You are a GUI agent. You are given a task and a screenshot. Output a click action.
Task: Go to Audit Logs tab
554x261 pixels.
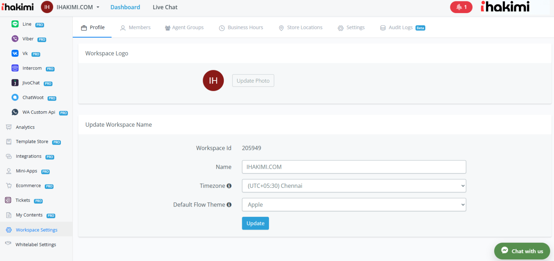click(x=400, y=28)
